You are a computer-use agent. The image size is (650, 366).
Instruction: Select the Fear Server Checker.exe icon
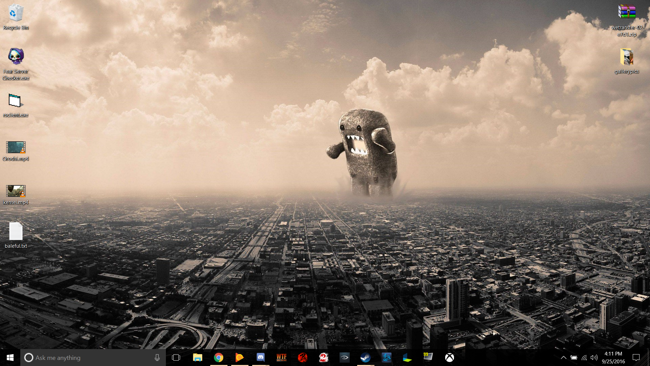coord(16,64)
